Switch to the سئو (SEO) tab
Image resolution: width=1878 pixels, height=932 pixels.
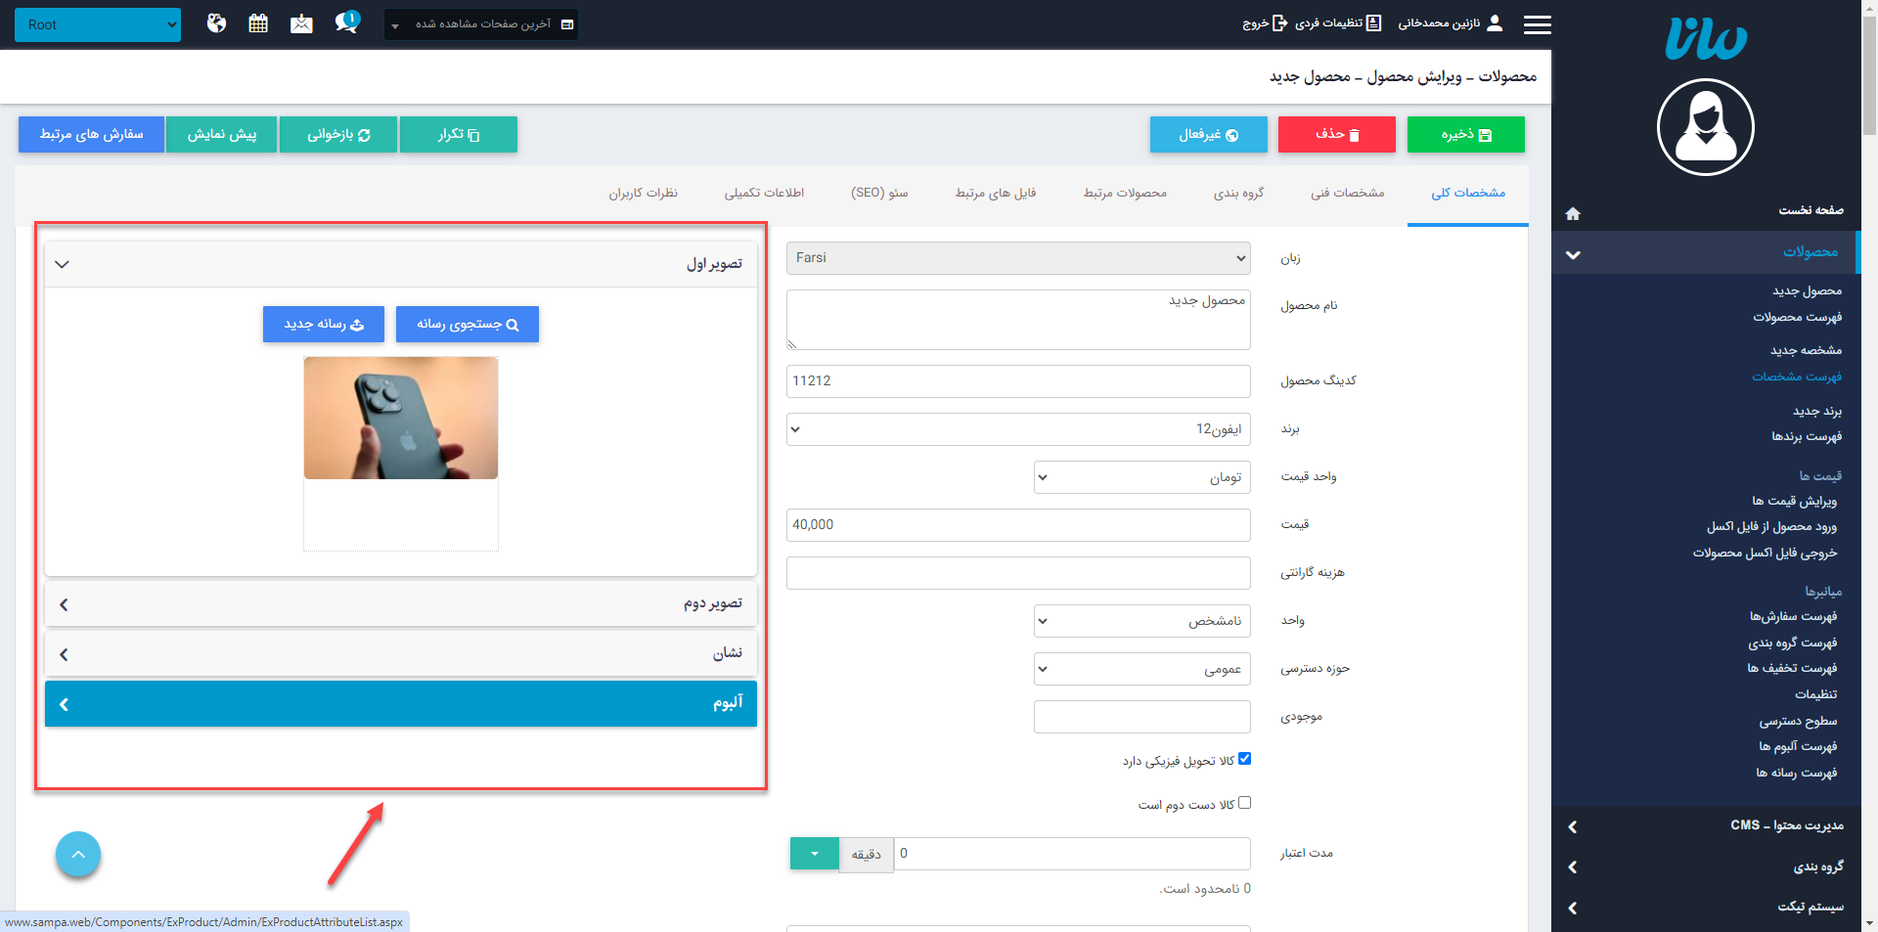(879, 193)
